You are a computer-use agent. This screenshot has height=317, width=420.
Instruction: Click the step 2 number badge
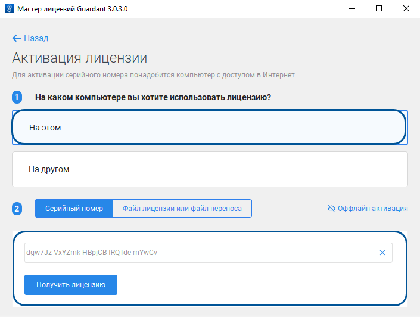tap(17, 209)
